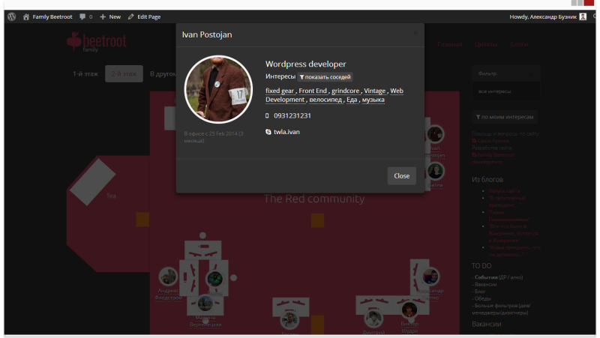Image resolution: width=600 pixels, height=338 pixels.
Task: Open the Главная nav item
Action: tap(449, 44)
